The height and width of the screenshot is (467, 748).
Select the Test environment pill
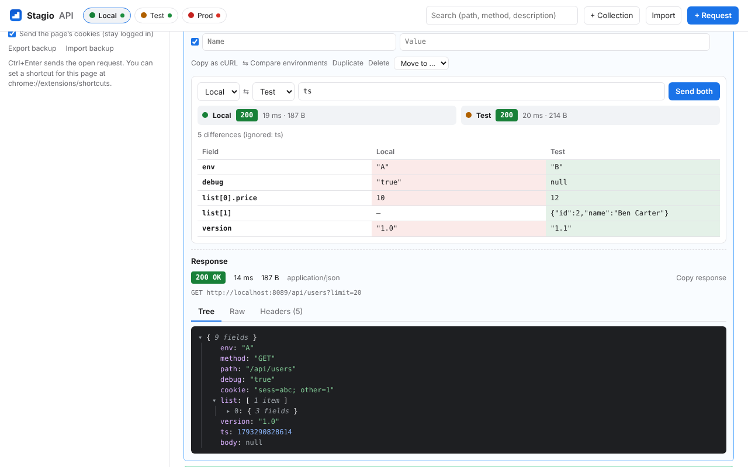tap(156, 16)
